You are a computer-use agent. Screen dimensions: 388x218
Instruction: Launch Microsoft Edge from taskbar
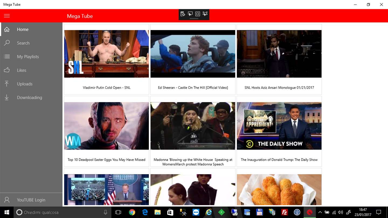tap(145, 212)
